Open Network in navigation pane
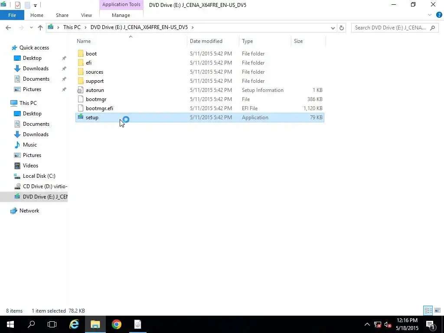 pyautogui.click(x=29, y=211)
